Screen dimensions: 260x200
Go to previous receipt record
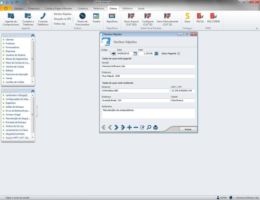110,128
